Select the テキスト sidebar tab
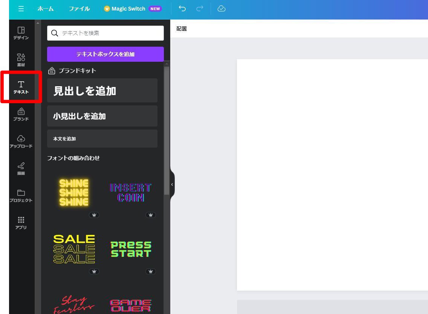Viewport: 428px width, 314px height. [x=21, y=87]
